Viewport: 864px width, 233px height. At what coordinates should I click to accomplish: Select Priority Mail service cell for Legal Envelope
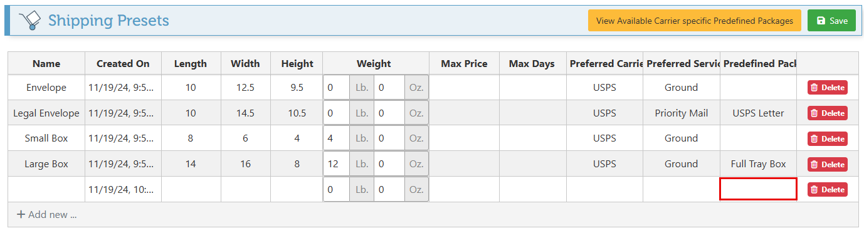[682, 113]
